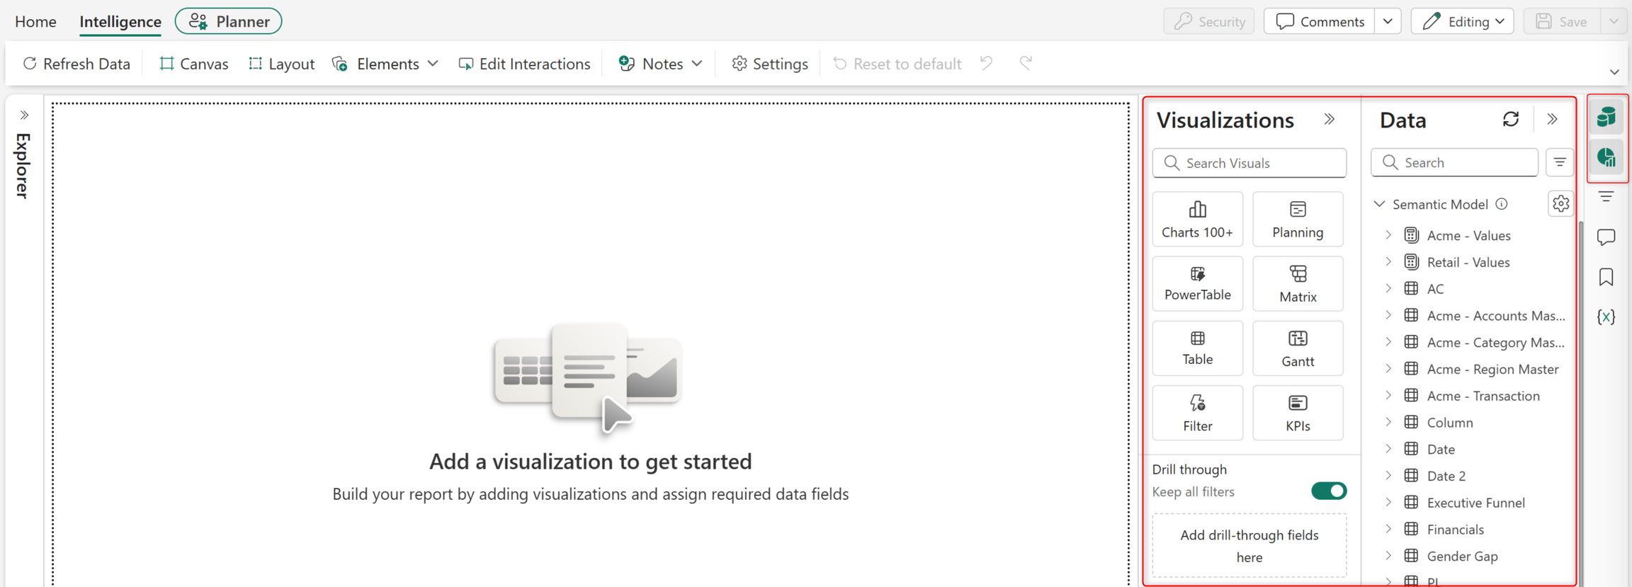The image size is (1632, 587).
Task: Open the bookmark icon in right sidebar
Action: tap(1606, 277)
